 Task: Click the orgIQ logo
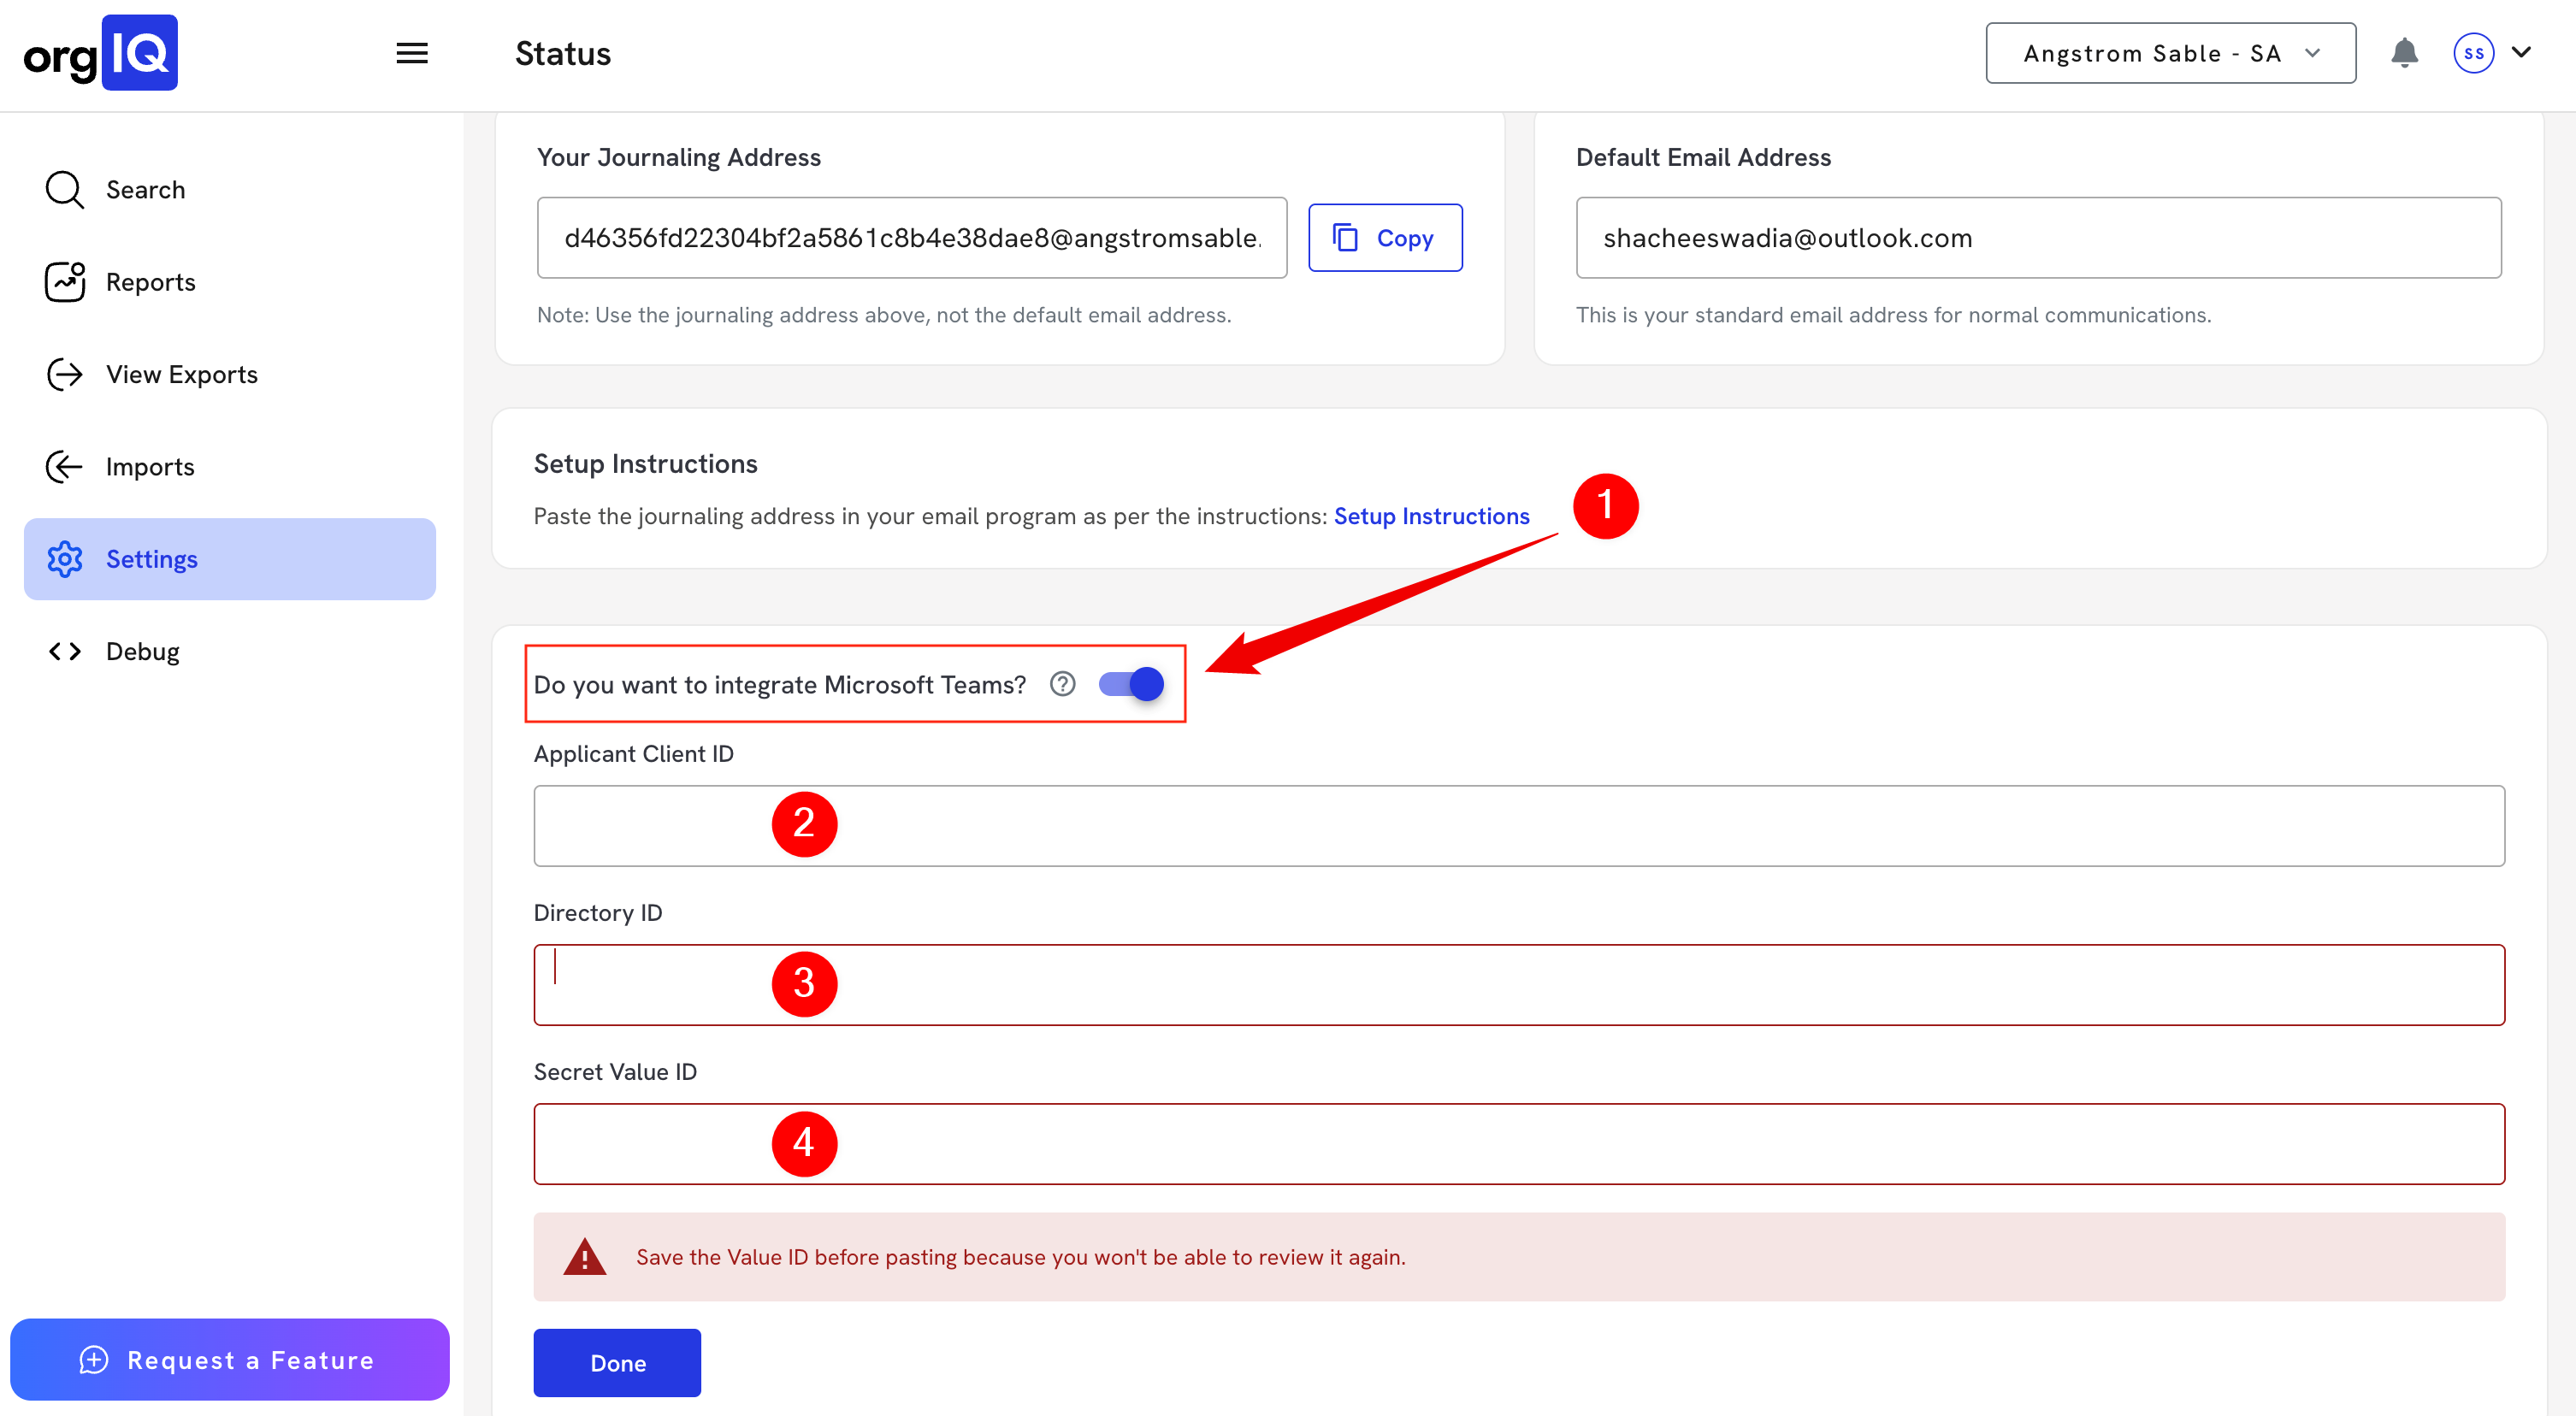[x=100, y=53]
